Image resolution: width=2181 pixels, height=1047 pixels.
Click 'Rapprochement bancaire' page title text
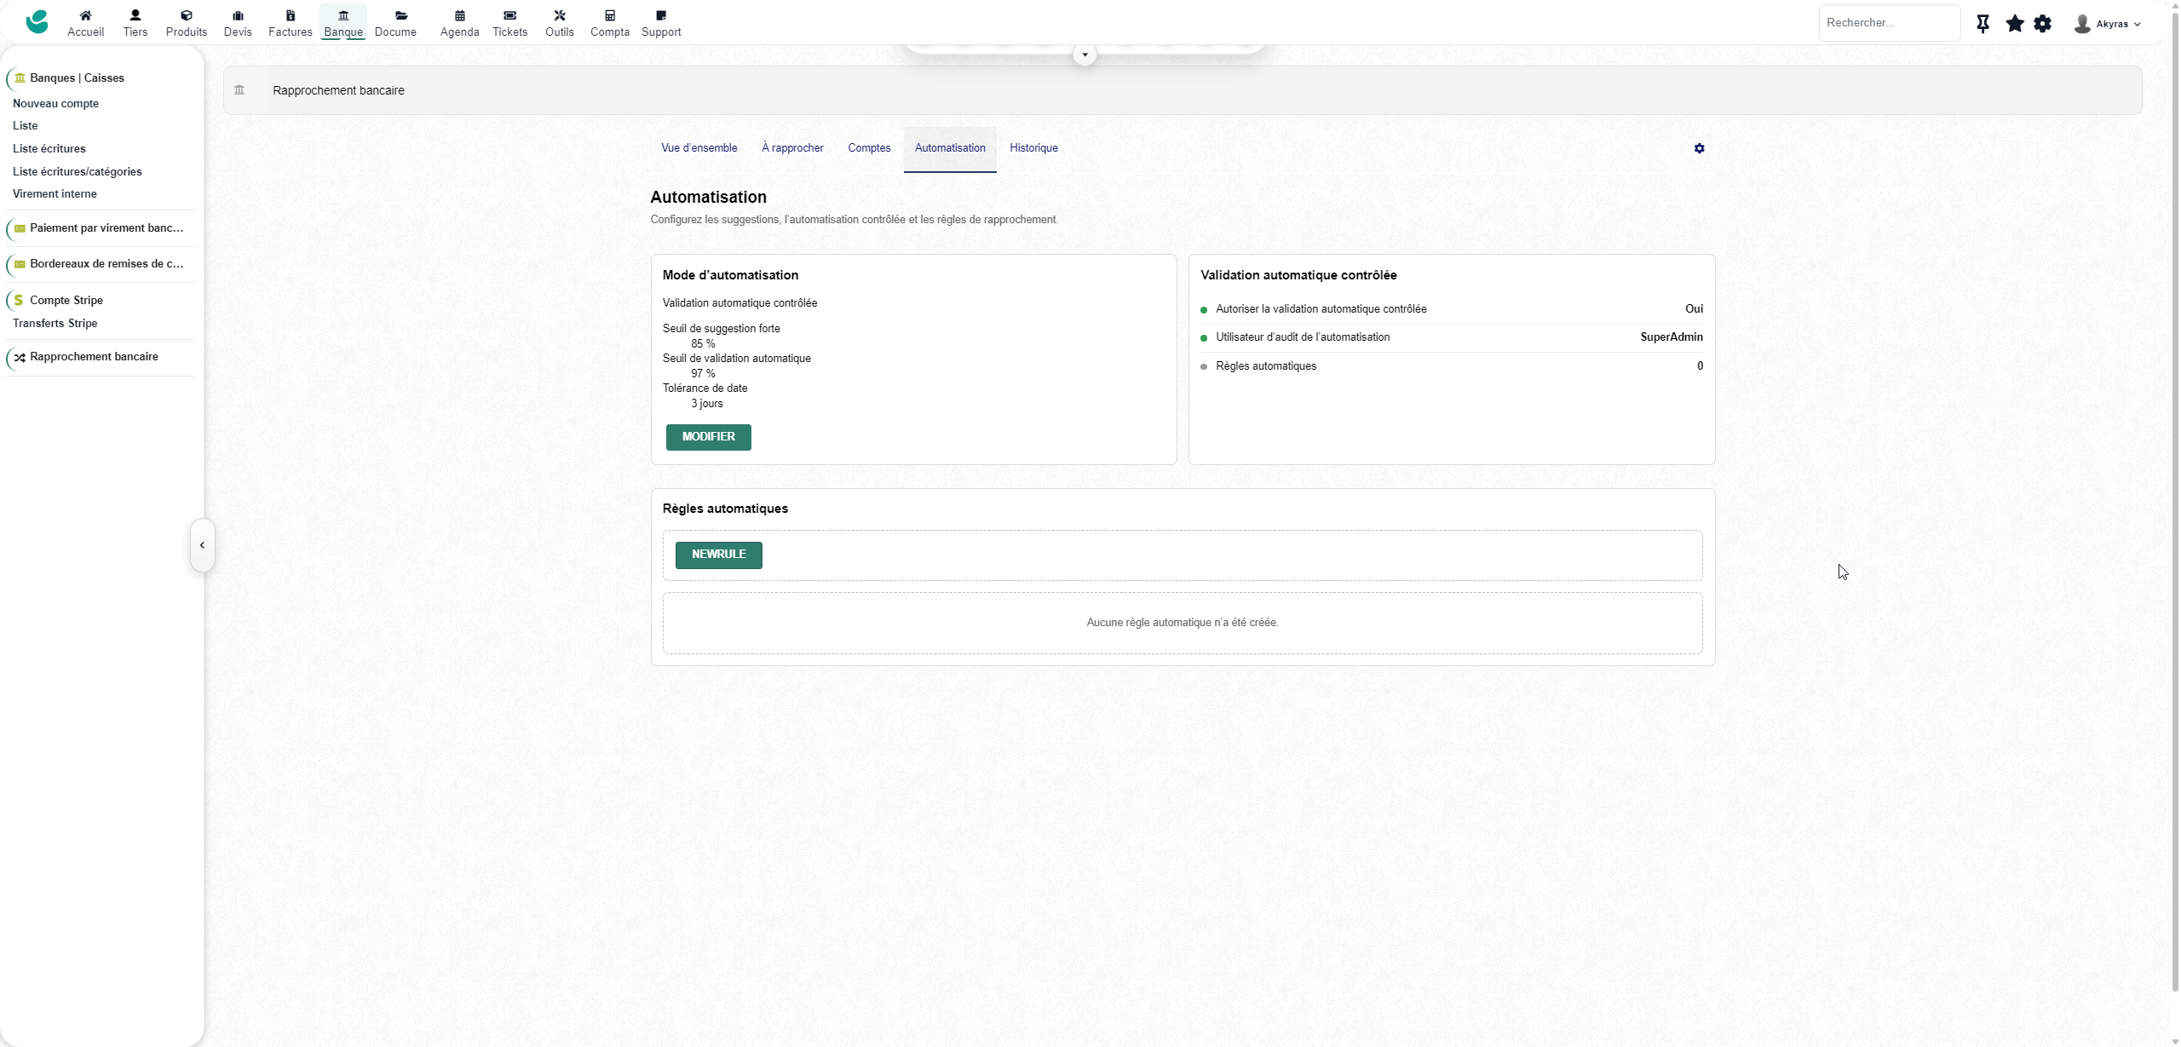(338, 90)
